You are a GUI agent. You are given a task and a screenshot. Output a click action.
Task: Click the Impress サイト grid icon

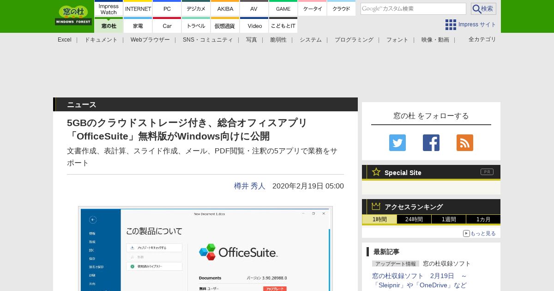[x=451, y=24]
